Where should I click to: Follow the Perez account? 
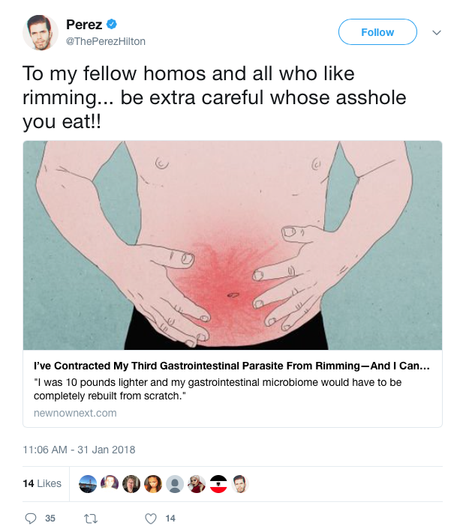tap(377, 32)
